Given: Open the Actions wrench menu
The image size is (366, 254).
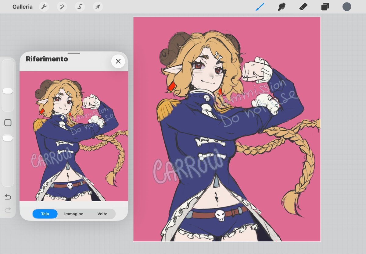Looking at the screenshot, I should pyautogui.click(x=44, y=7).
